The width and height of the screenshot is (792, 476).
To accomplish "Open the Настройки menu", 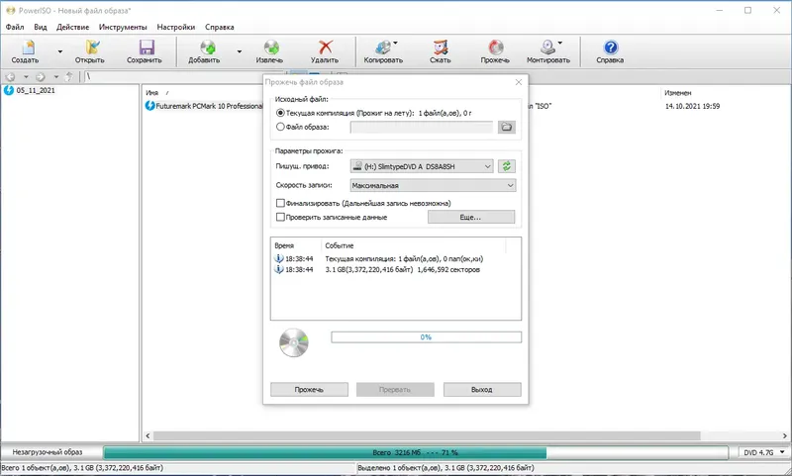I will 176,27.
